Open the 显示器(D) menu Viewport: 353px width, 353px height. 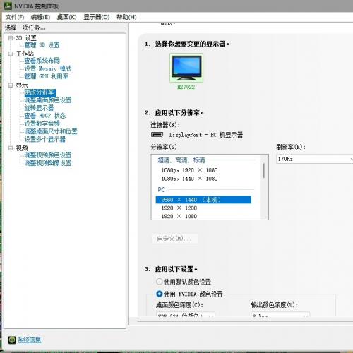point(97,17)
